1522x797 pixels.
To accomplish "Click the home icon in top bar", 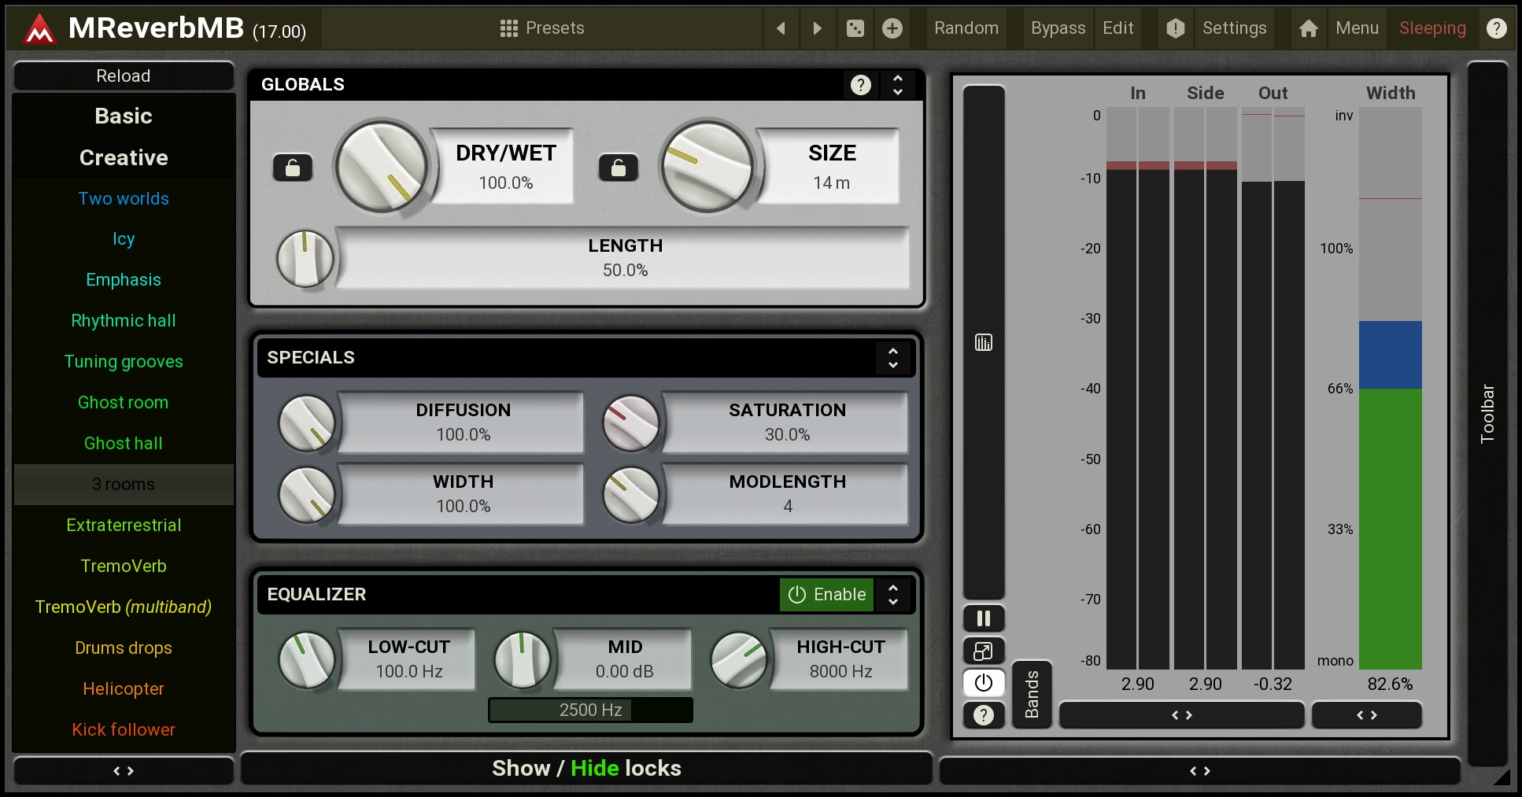I will [x=1308, y=29].
